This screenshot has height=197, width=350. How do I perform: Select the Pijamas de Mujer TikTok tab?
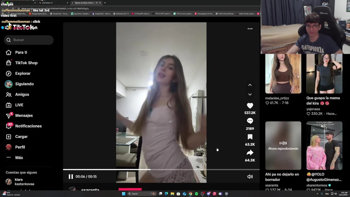pyautogui.click(x=86, y=3)
